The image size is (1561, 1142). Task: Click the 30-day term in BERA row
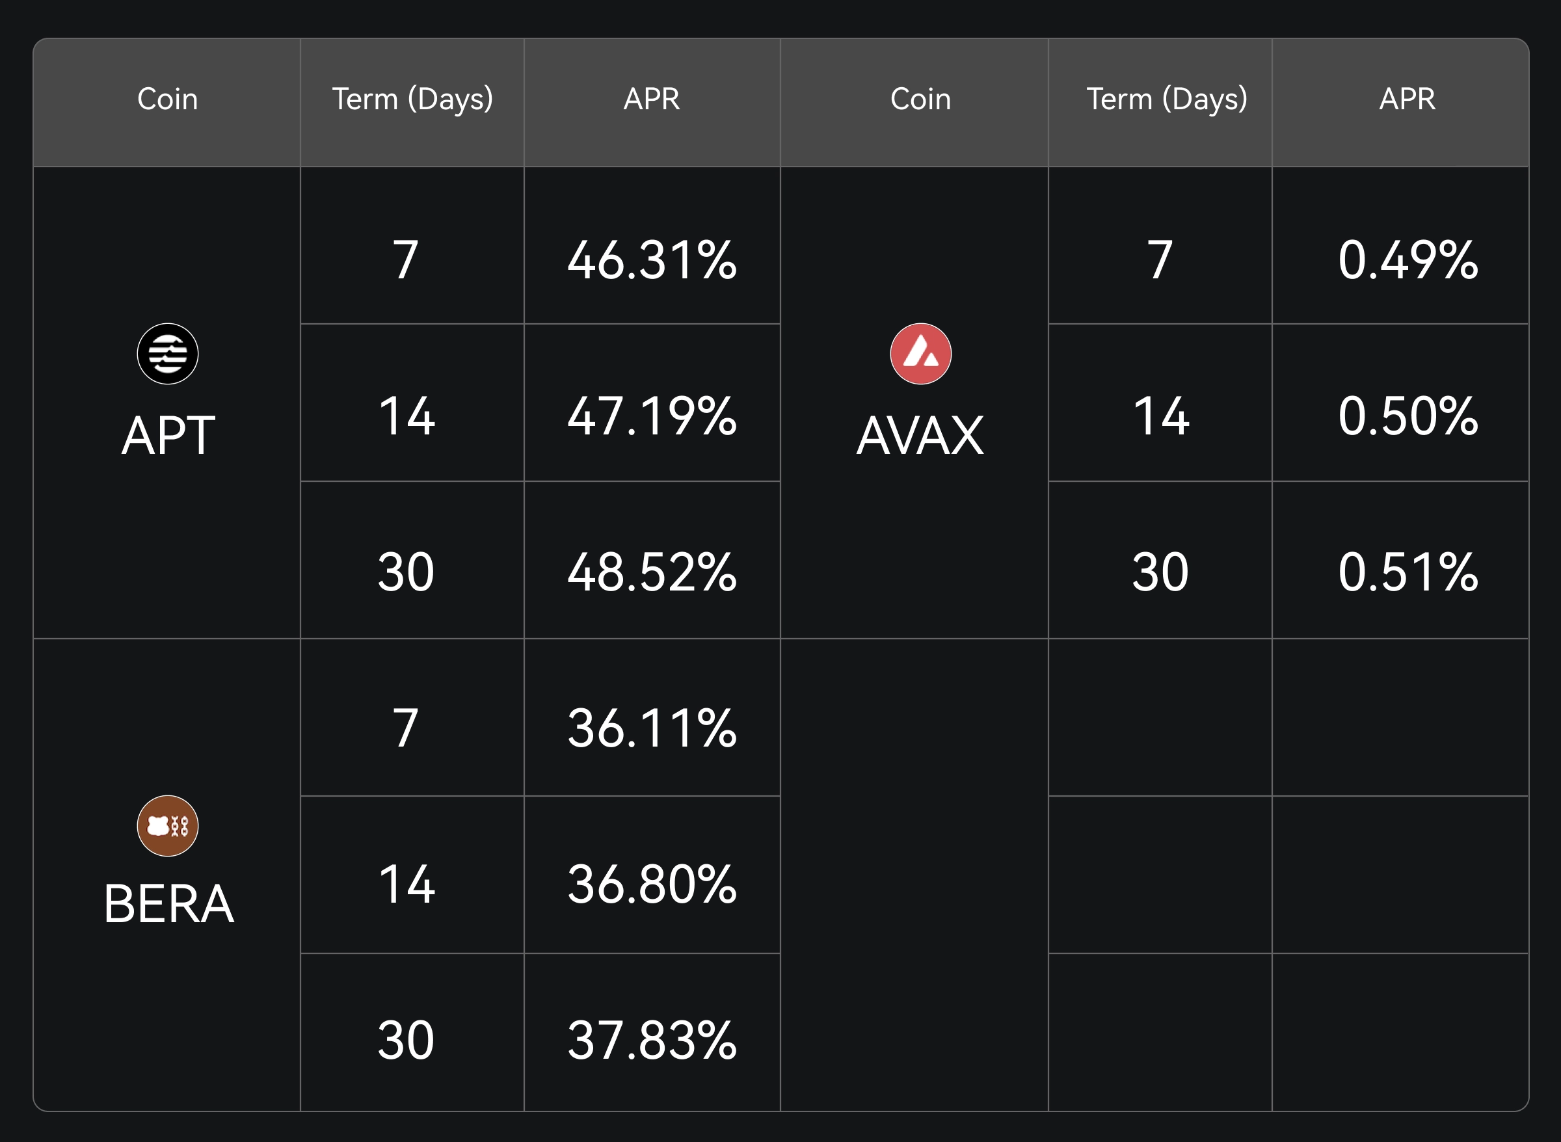(406, 1040)
